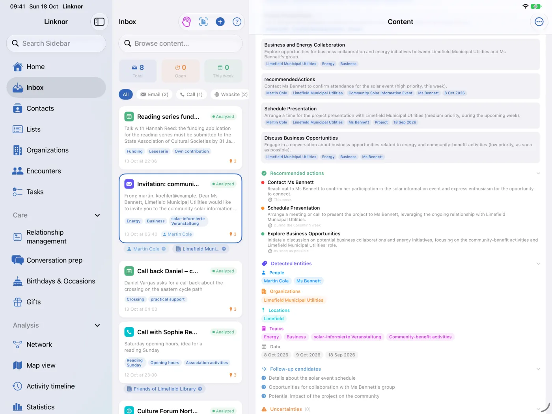
Task: Click the Search Sidebar field
Action: 56,43
